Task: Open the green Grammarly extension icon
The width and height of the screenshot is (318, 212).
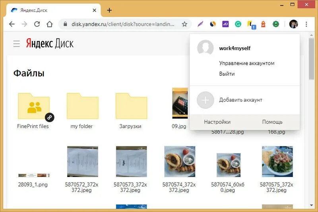Action: pyautogui.click(x=238, y=24)
